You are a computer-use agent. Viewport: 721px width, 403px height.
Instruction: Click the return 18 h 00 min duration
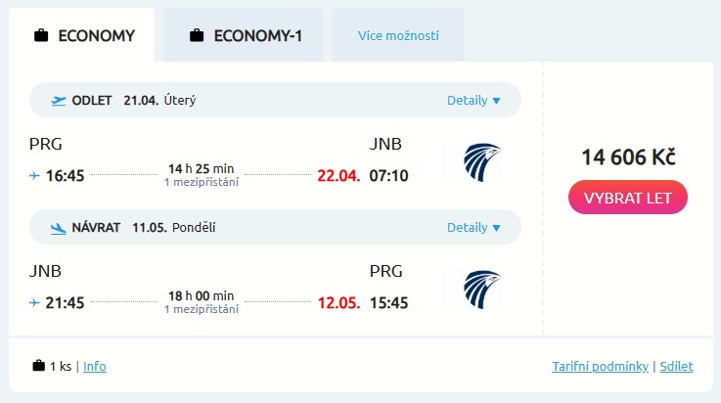[x=201, y=296]
